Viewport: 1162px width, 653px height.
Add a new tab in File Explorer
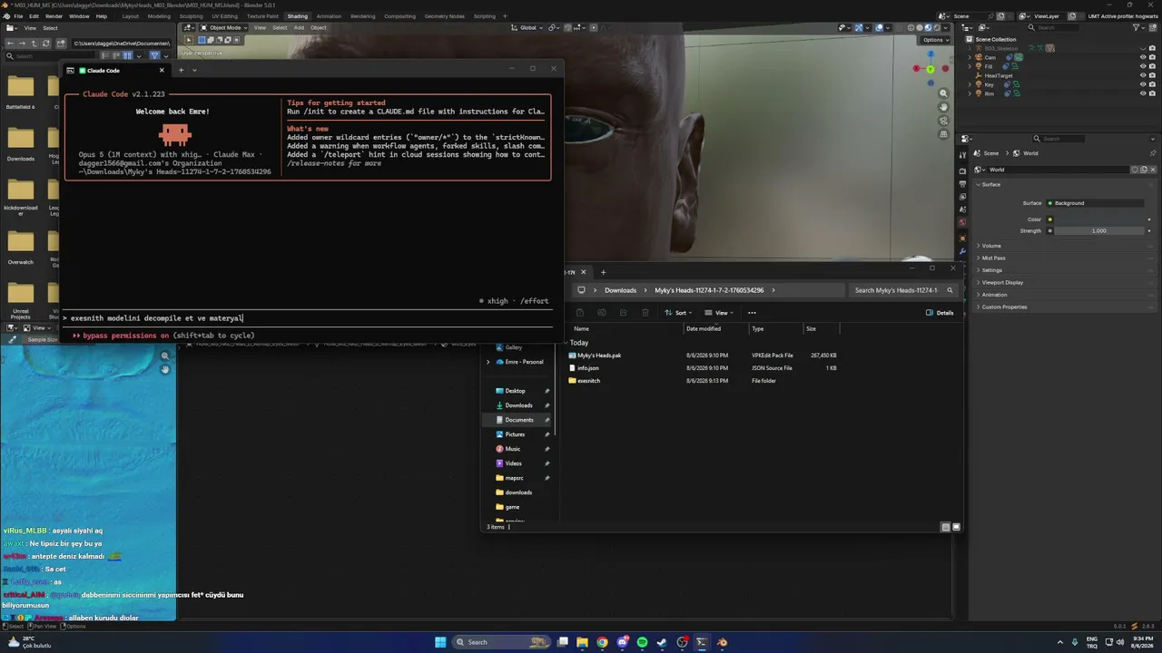(x=603, y=272)
